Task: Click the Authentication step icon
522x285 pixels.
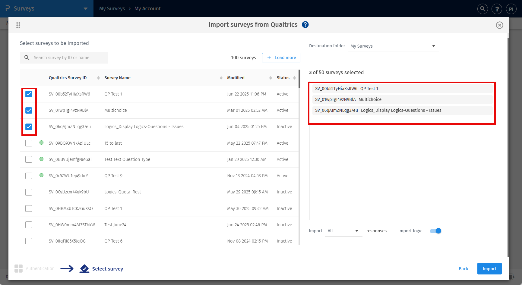Action: (x=18, y=268)
